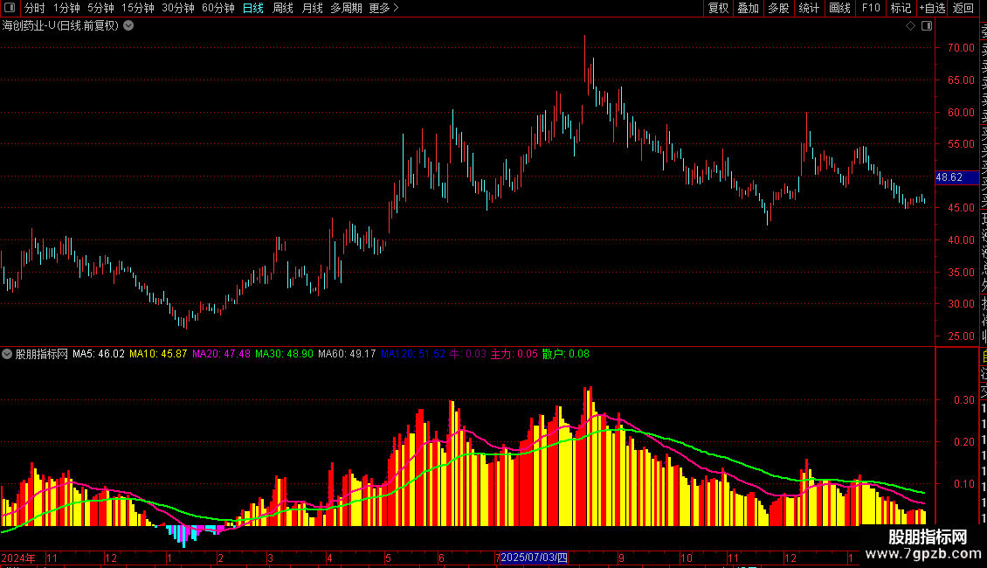Screen dimensions: 987x568
Task: Open 多周期 multi-period view
Action: (346, 8)
